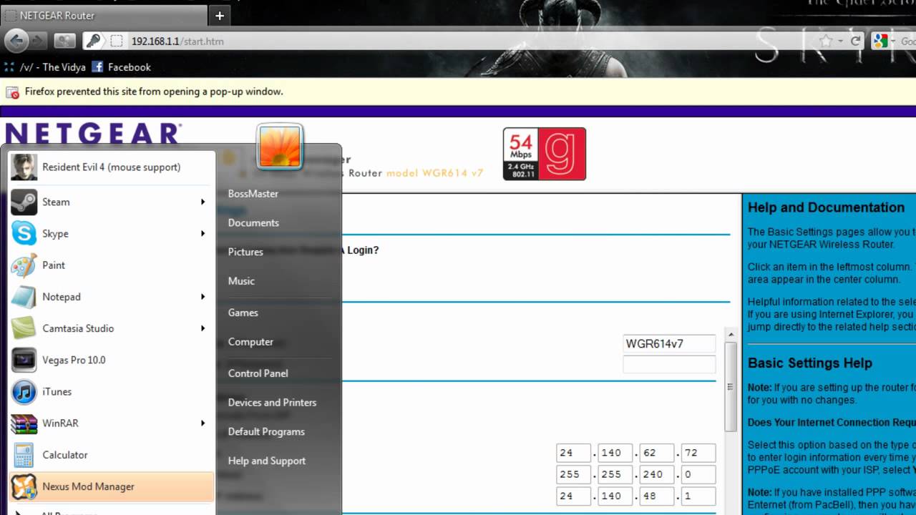This screenshot has width=916, height=515.
Task: Click the Basic Settings Help heading
Action: (x=810, y=363)
